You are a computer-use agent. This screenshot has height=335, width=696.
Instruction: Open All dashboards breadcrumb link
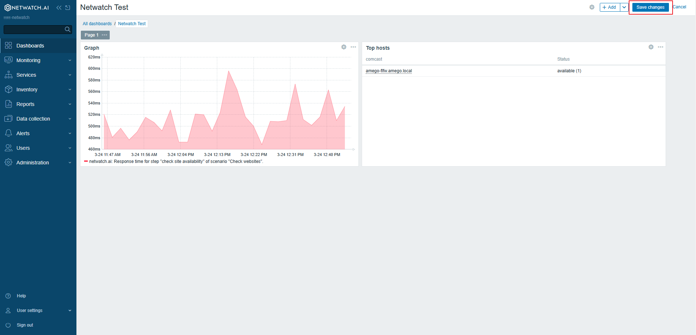pos(97,24)
